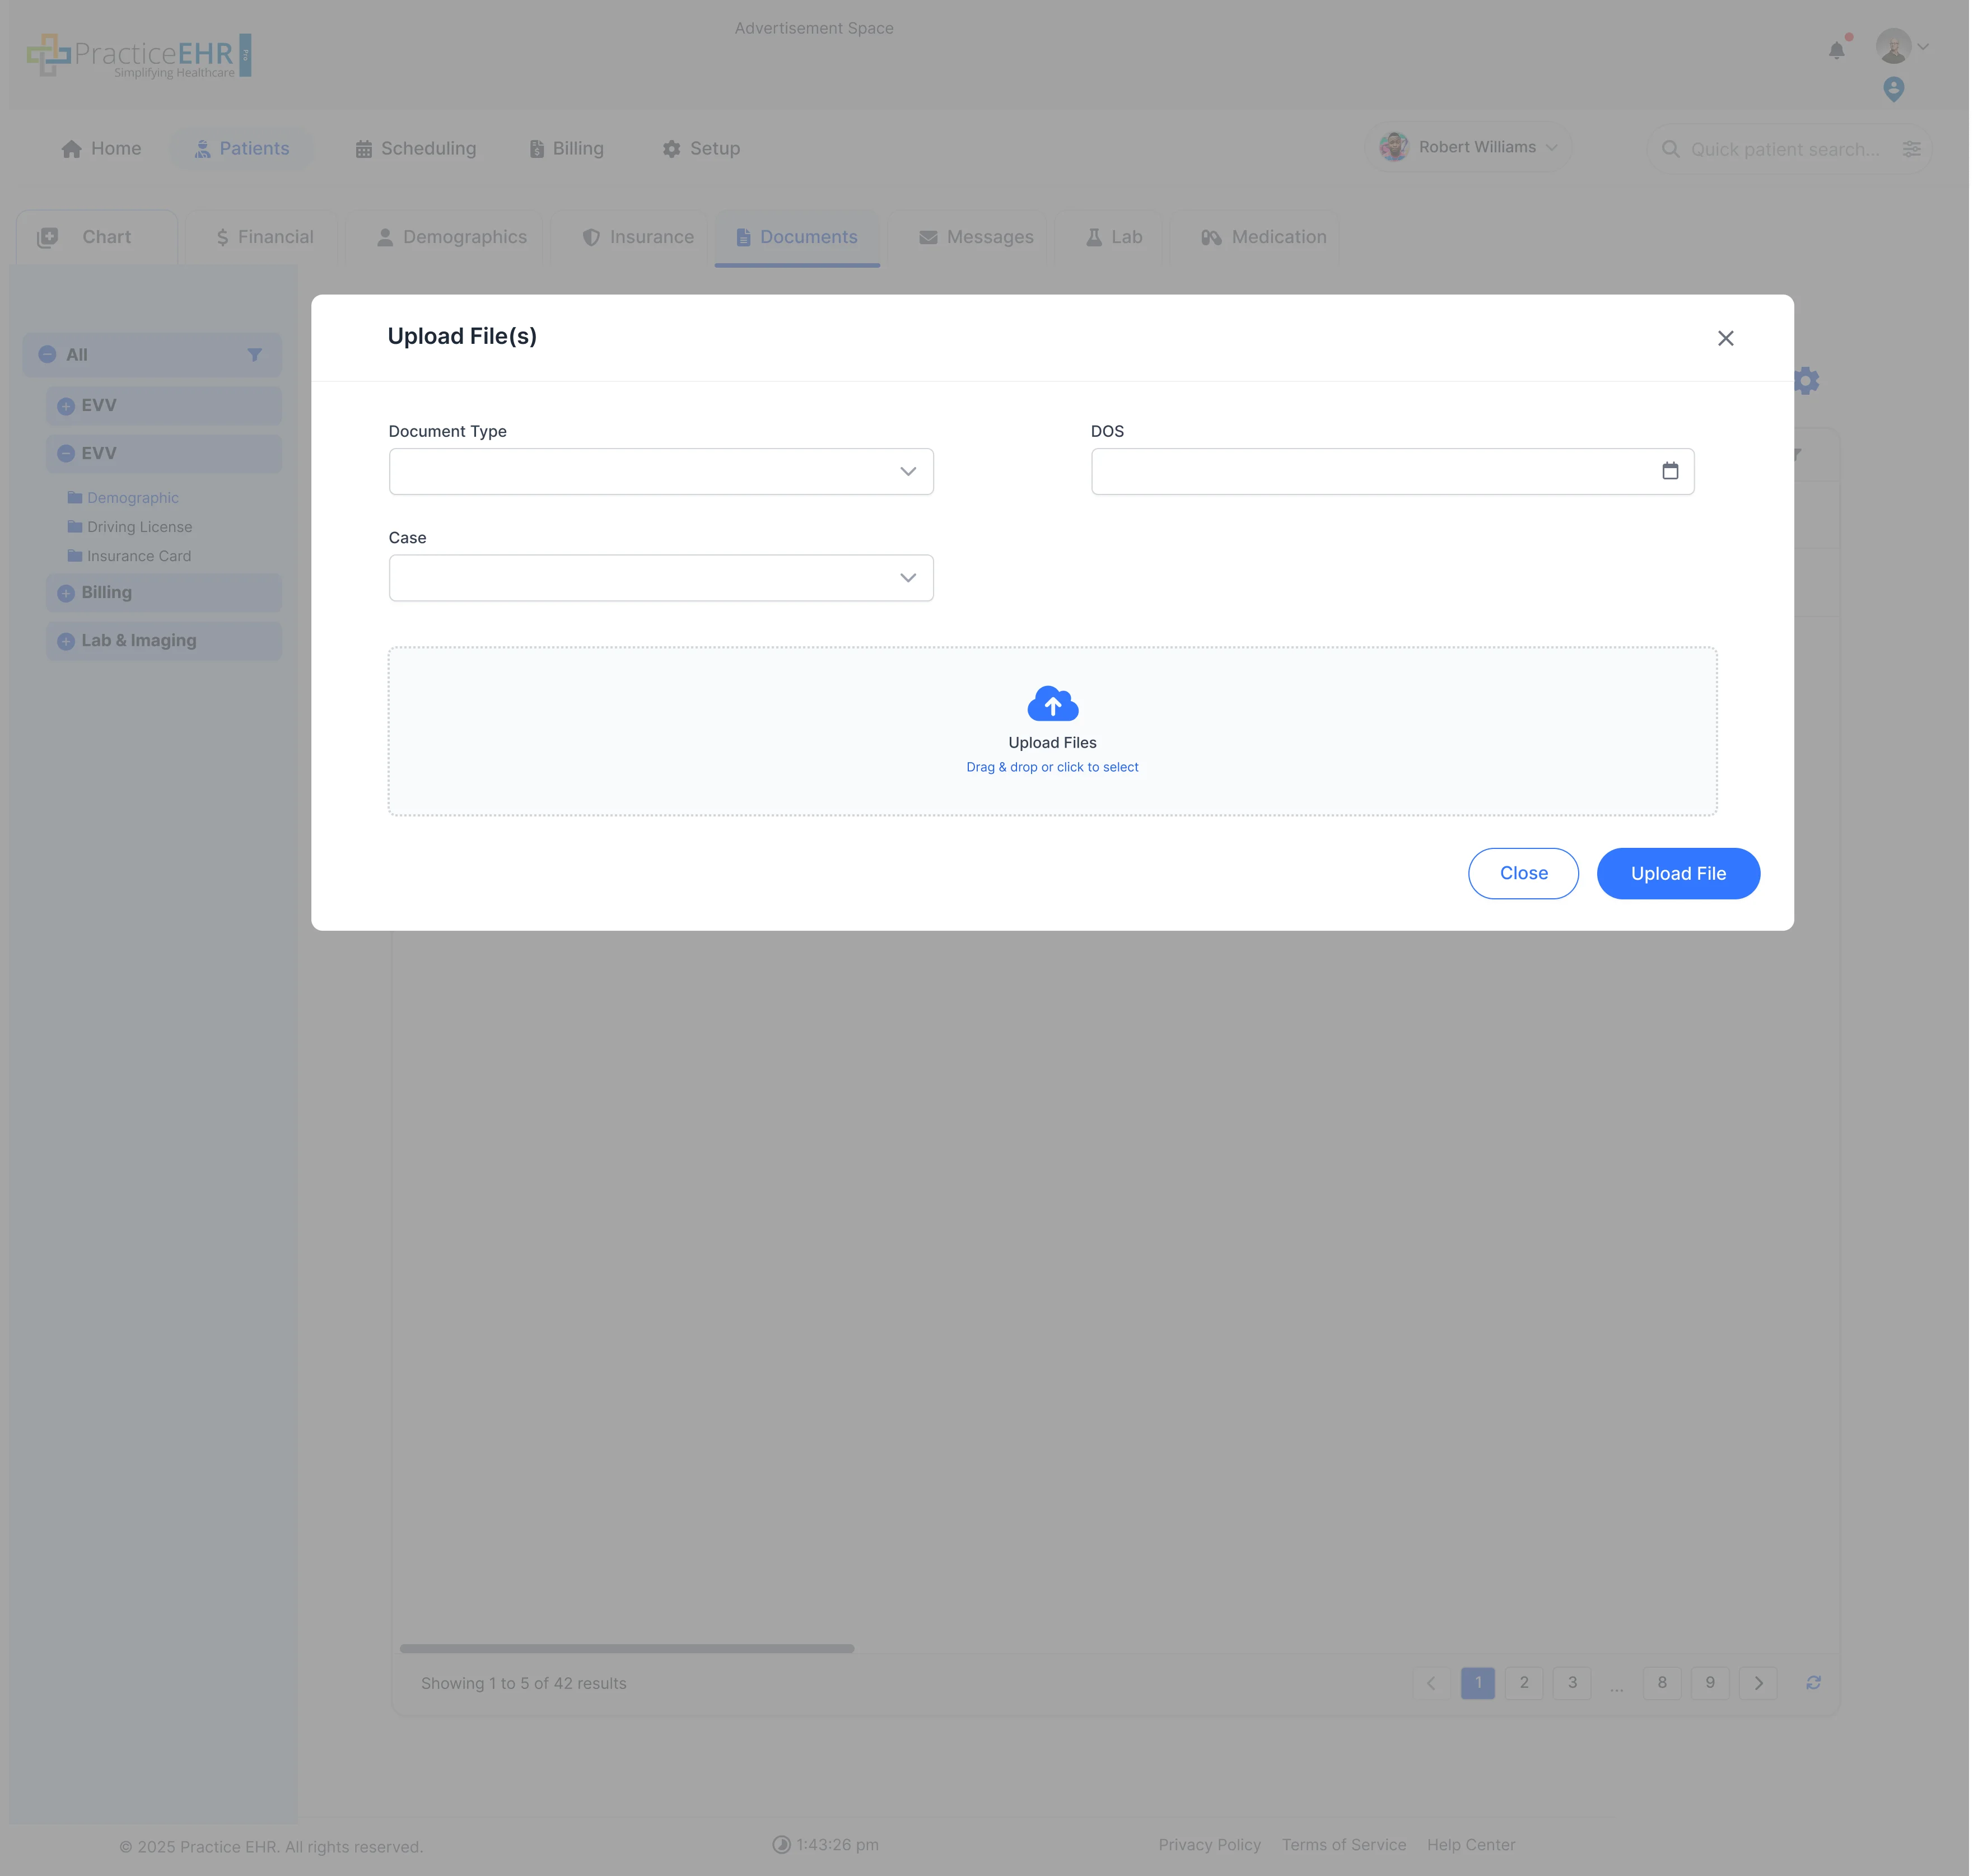Go to page 2 of results

click(1524, 1683)
